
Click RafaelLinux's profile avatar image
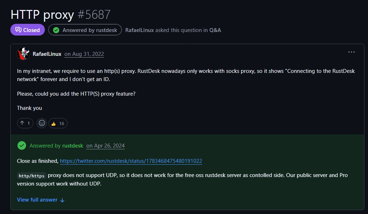(23, 54)
